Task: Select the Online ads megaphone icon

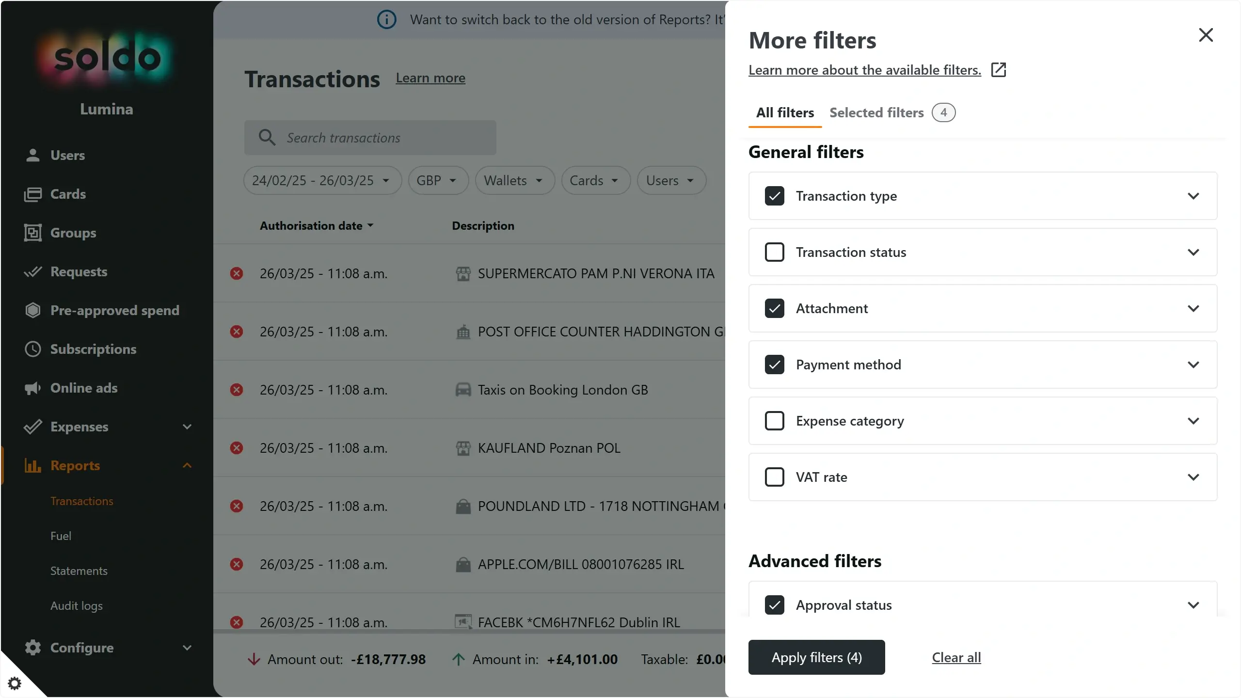Action: pos(32,388)
